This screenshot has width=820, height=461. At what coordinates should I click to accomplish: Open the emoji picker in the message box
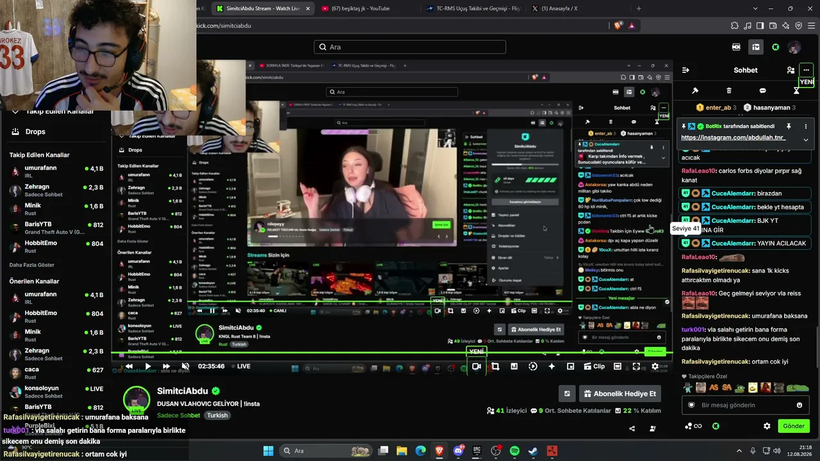point(799,405)
